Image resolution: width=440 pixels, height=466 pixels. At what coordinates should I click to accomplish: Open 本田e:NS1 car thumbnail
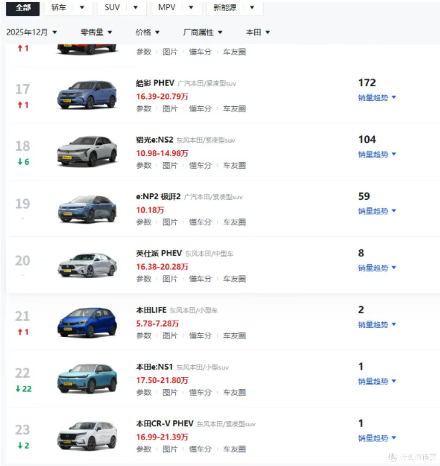[x=87, y=379]
